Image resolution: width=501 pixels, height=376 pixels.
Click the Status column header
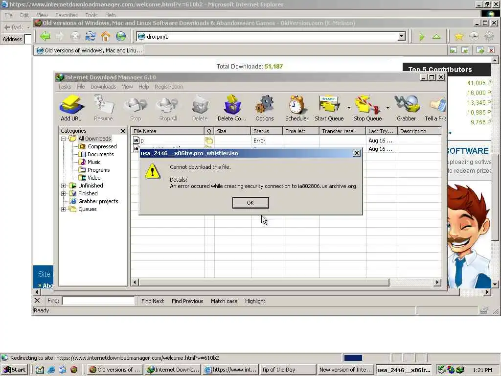click(x=267, y=131)
